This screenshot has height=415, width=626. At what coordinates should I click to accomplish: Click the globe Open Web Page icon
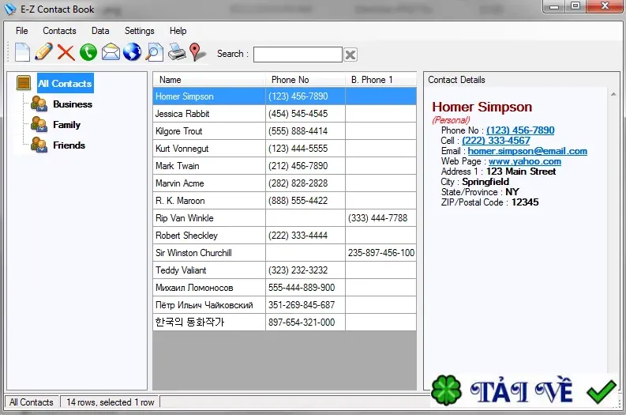click(132, 52)
